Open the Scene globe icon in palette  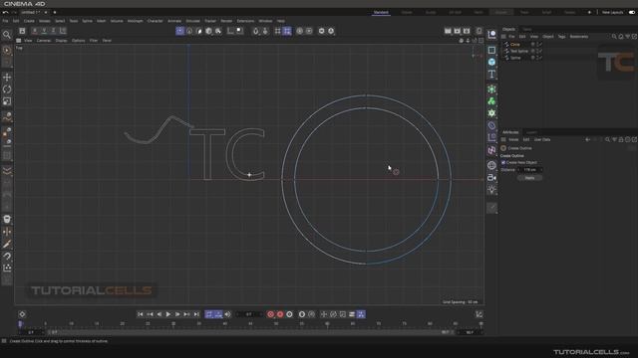tap(491, 165)
